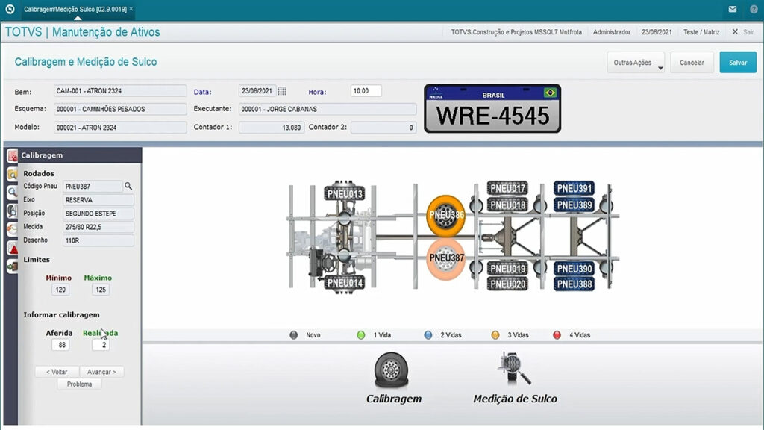Click the Salvar button
The height and width of the screenshot is (430, 764).
click(x=738, y=63)
